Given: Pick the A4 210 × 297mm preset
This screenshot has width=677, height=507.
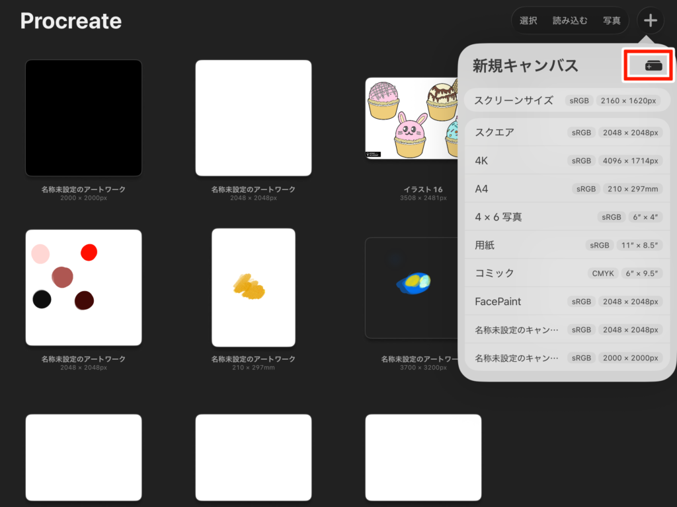Looking at the screenshot, I should coord(567,189).
